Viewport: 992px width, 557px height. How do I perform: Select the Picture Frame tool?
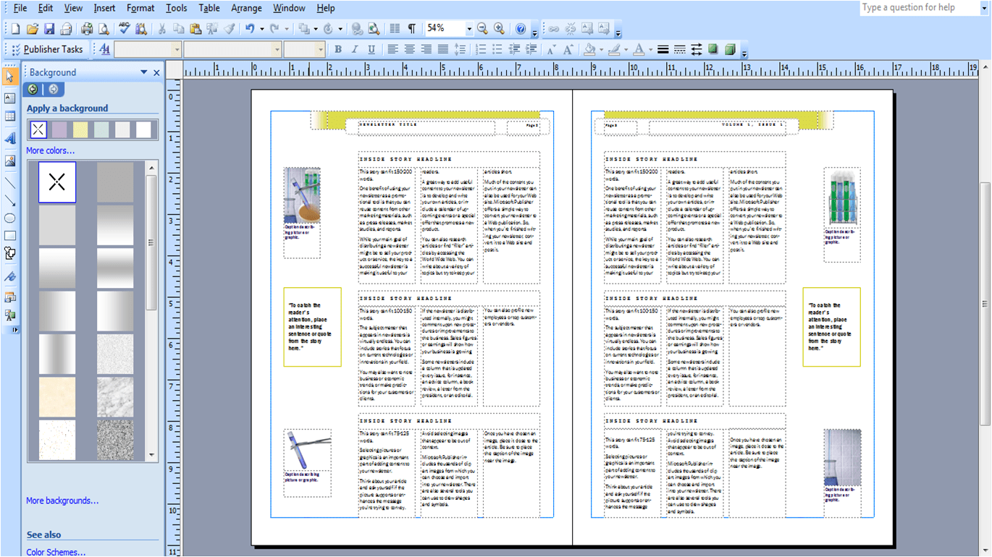click(x=10, y=161)
